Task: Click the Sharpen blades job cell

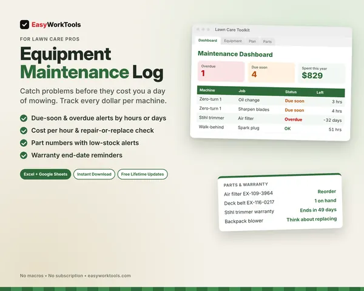Action: point(254,109)
